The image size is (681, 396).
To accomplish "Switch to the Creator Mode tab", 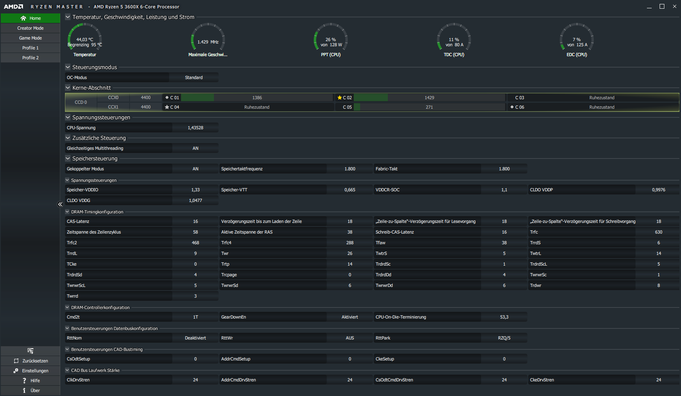I will [31, 28].
